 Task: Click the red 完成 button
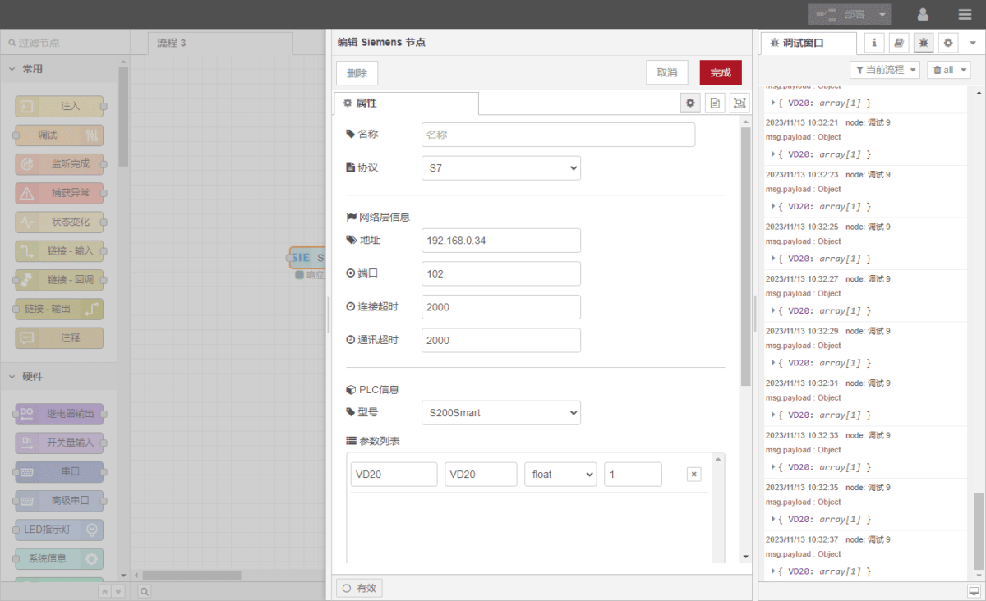[720, 72]
